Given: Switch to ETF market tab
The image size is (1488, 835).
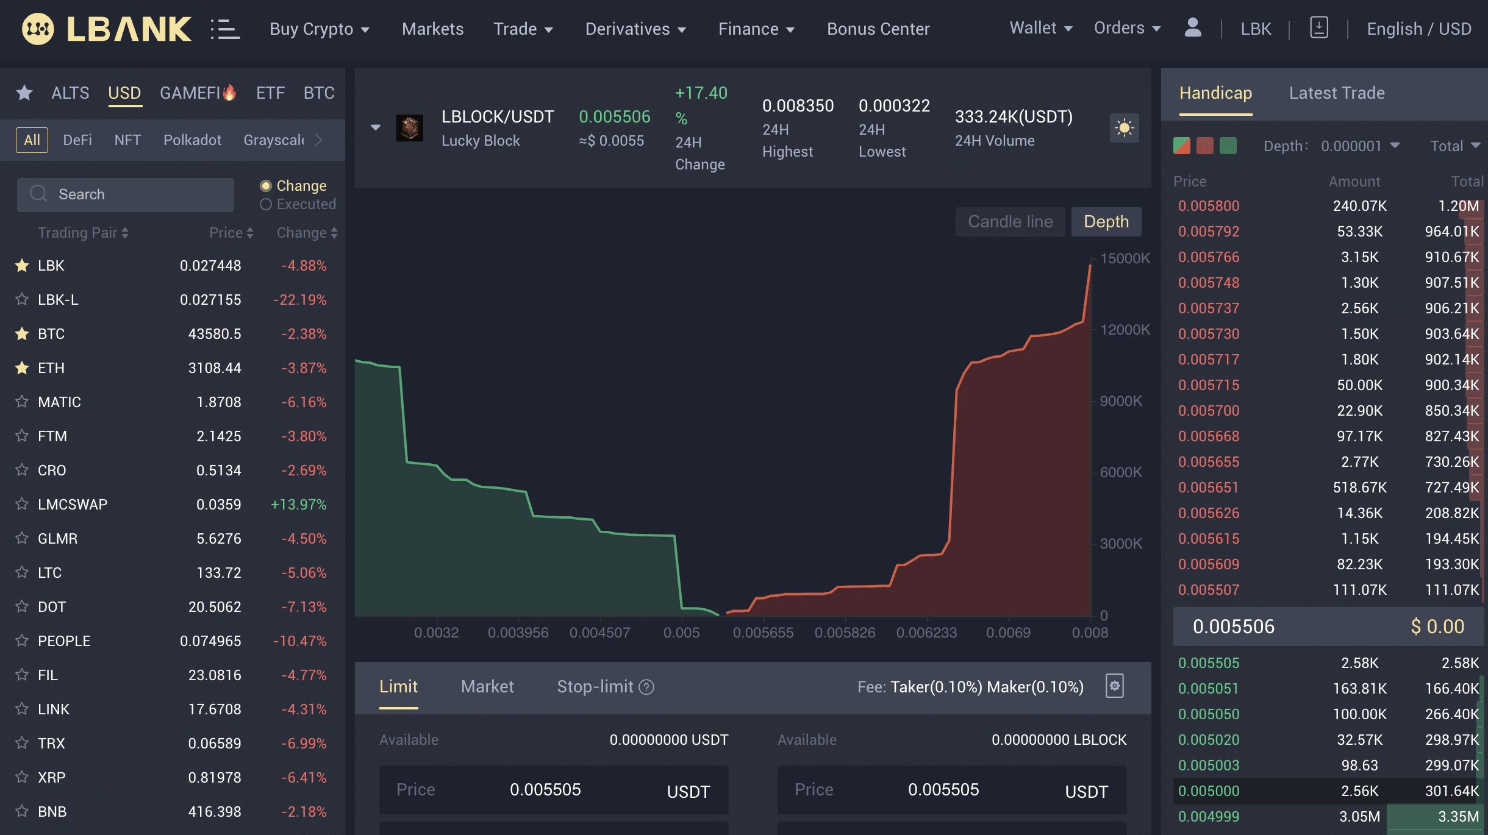Looking at the screenshot, I should pyautogui.click(x=270, y=93).
